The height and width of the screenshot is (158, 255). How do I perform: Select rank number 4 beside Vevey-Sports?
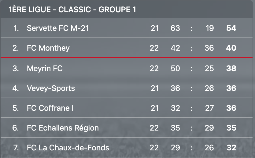click(16, 88)
